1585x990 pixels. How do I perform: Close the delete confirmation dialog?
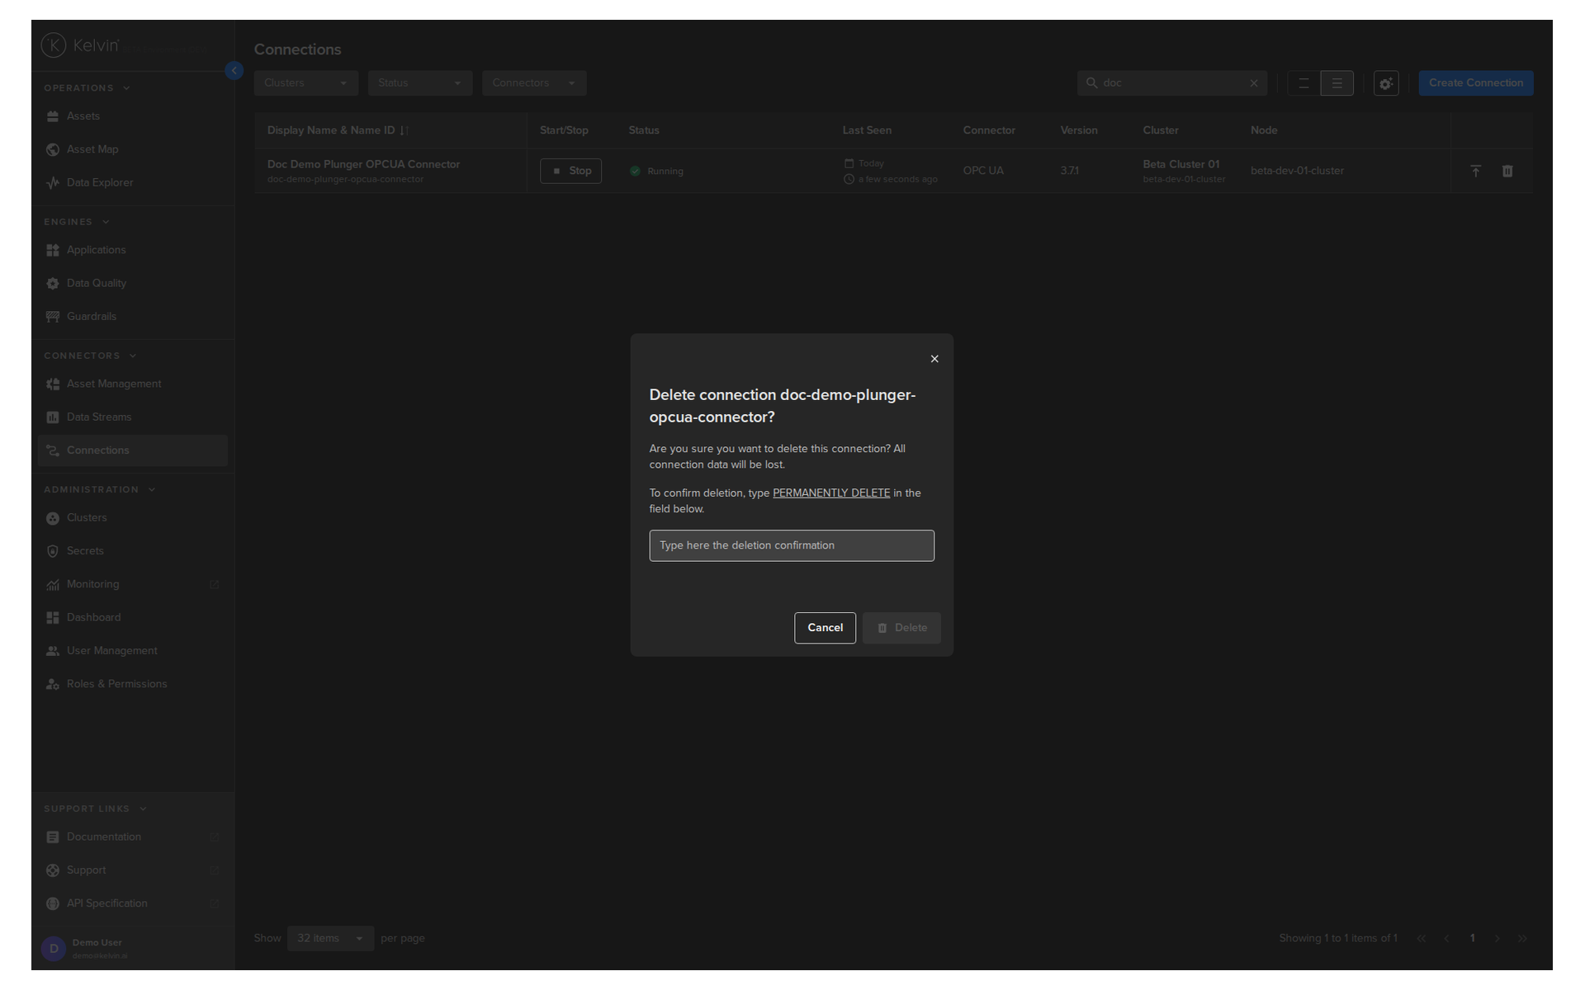(x=934, y=359)
